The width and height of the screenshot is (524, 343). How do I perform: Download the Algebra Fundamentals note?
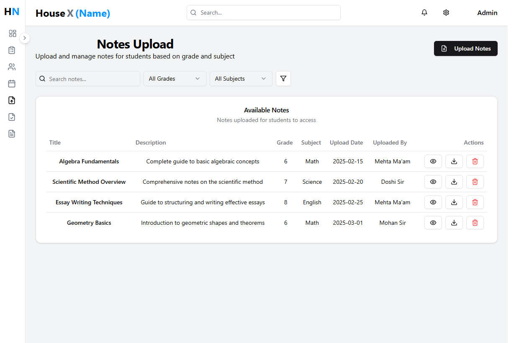454,161
